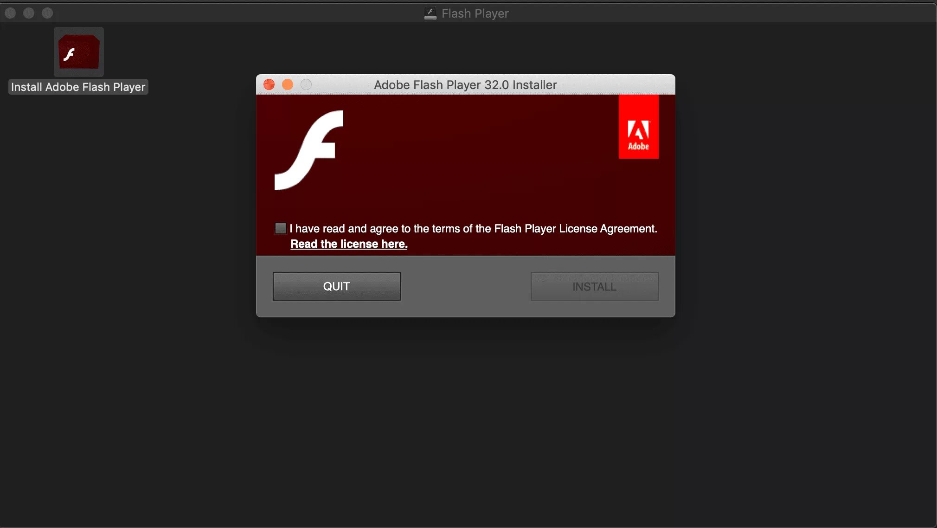Minimize the Flash Player Finder window

[29, 13]
